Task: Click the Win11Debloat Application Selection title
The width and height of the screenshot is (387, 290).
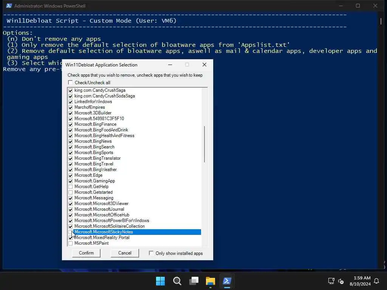Action: (x=101, y=65)
